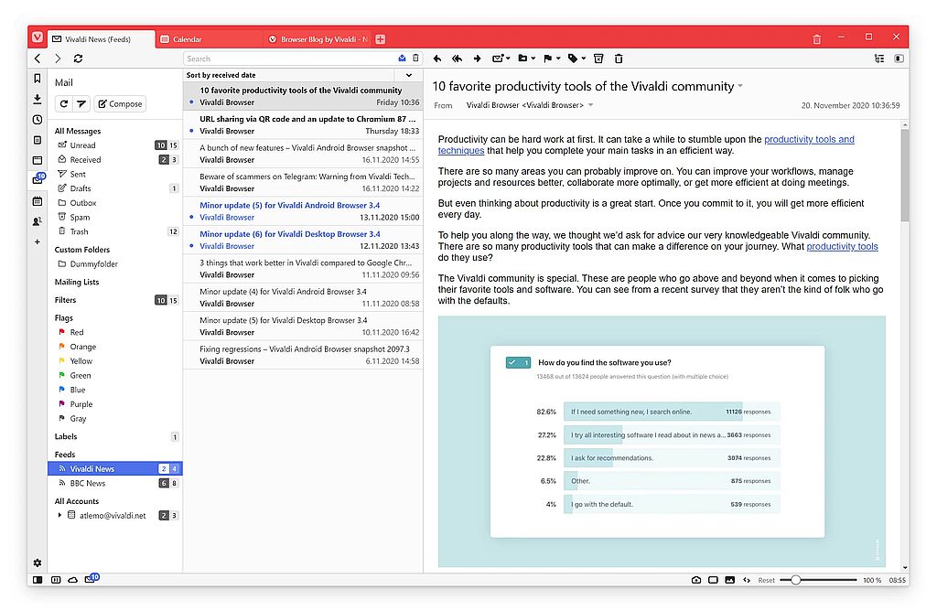This screenshot has height=611, width=937.
Task: Toggle trash filter icon in search bar
Action: coord(416,59)
